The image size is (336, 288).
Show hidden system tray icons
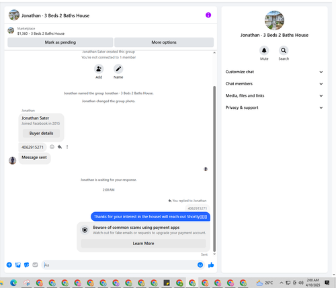(282, 283)
